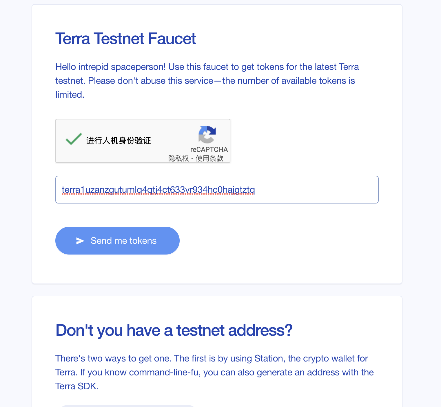
Task: Open the 隐私权 privacy link
Action: tap(178, 159)
